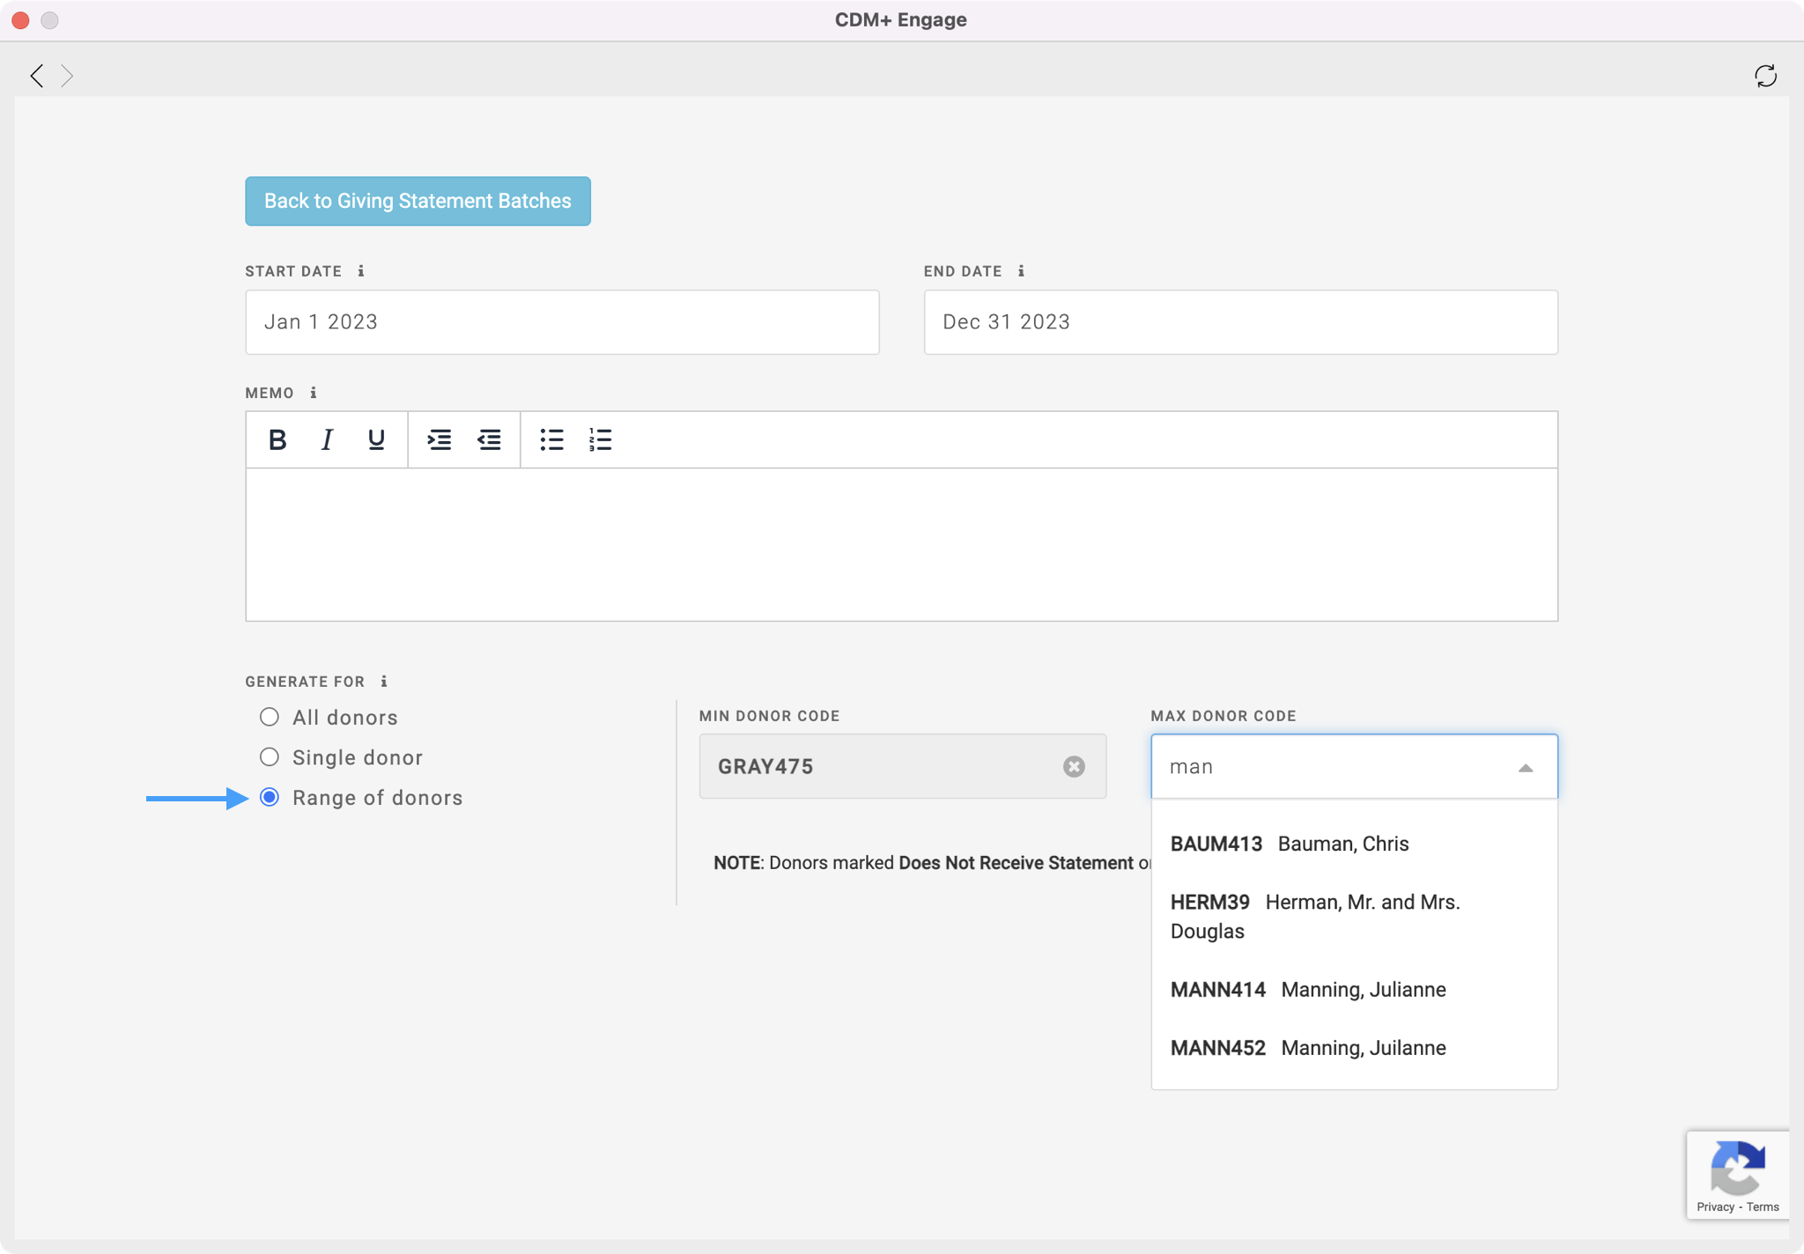Select Range of donors radio option
Screen dimensions: 1804x1254
point(270,798)
